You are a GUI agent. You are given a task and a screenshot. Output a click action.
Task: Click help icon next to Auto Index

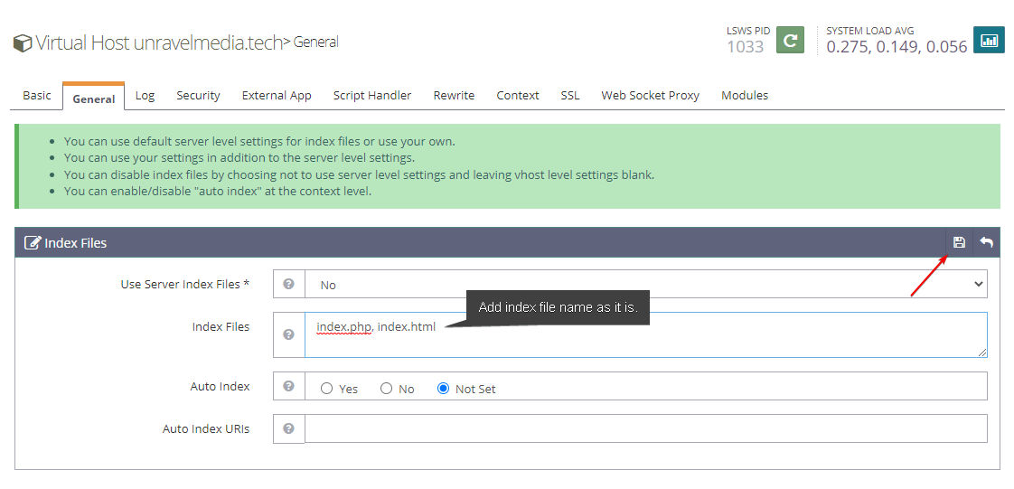tap(288, 386)
